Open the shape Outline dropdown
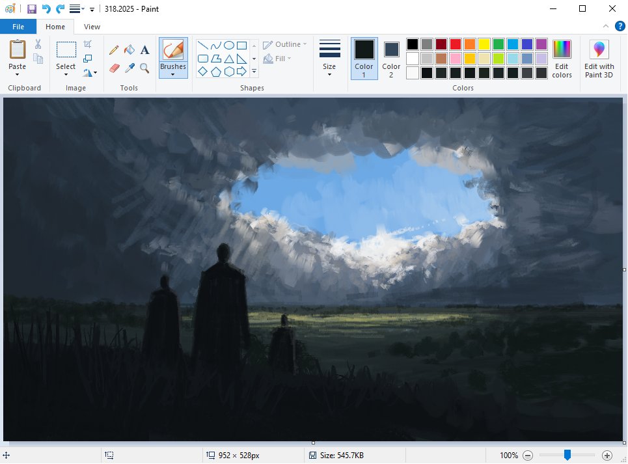 click(x=285, y=44)
